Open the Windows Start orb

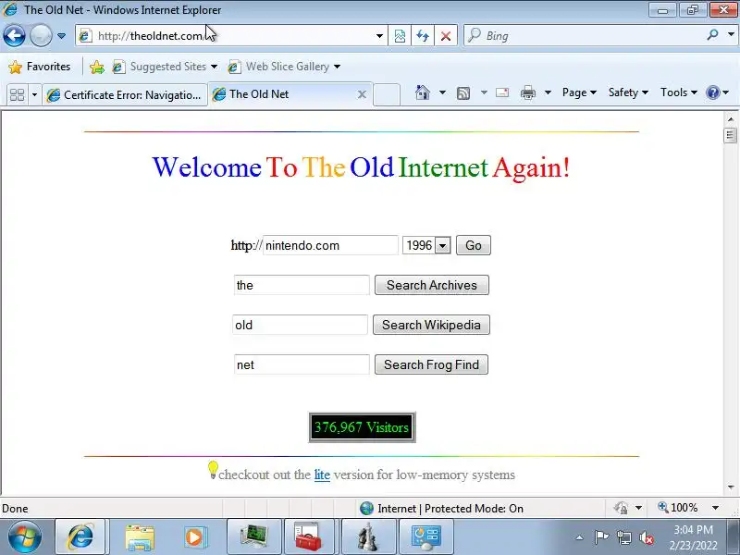tap(24, 537)
